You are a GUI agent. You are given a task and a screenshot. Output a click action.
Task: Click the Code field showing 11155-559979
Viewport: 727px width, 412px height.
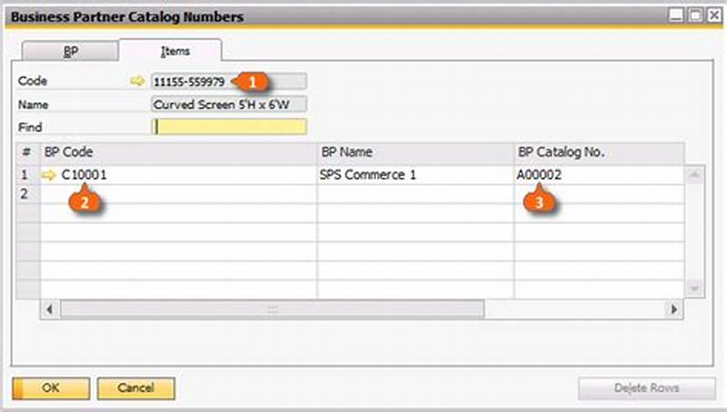coord(229,82)
